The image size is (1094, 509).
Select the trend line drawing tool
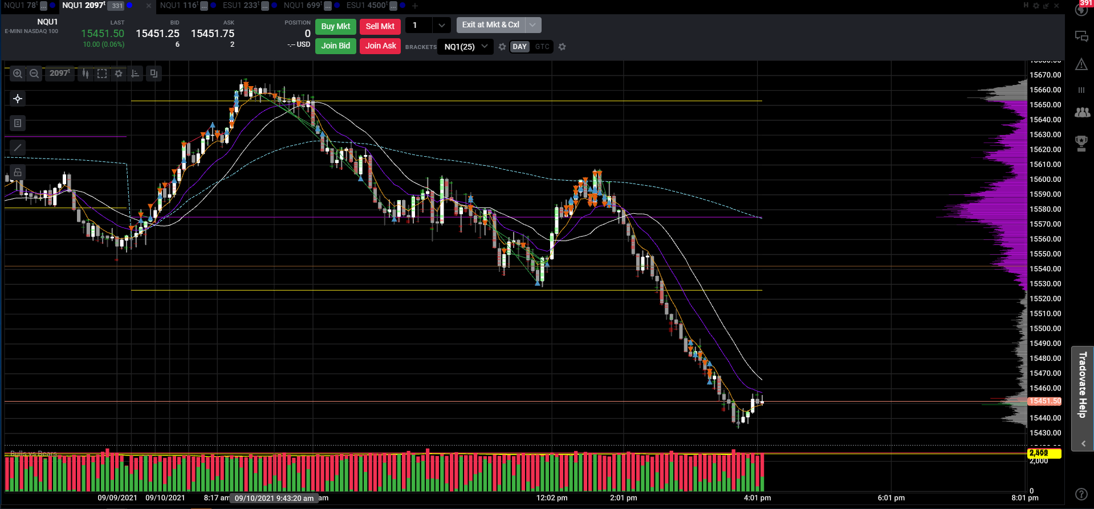[x=18, y=148]
